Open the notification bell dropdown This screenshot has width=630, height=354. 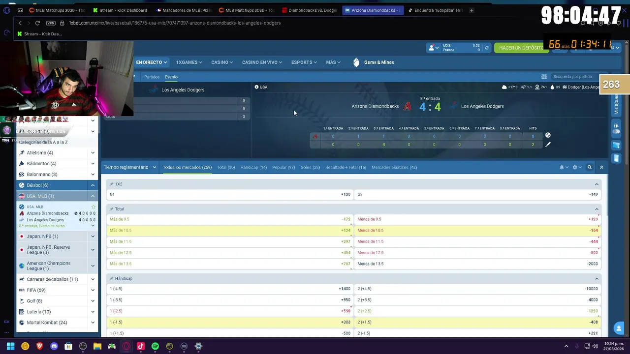coord(564,167)
